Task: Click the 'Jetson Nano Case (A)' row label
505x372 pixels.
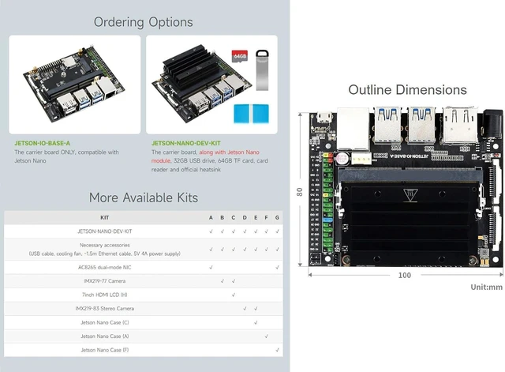Action: pyautogui.click(x=105, y=336)
